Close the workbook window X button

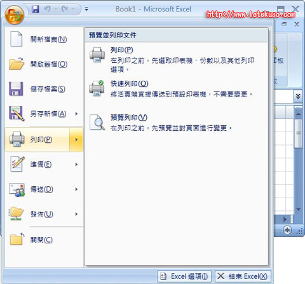297,24
